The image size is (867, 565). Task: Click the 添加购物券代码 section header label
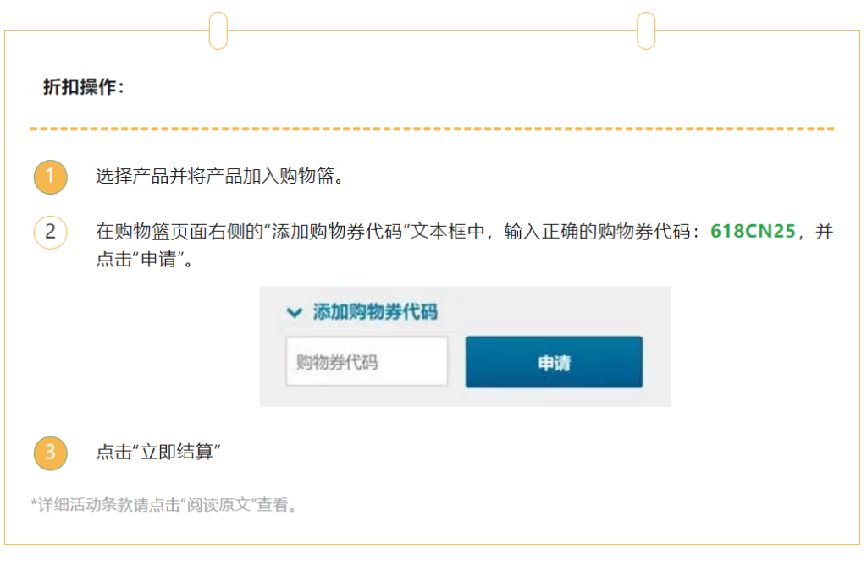(375, 312)
